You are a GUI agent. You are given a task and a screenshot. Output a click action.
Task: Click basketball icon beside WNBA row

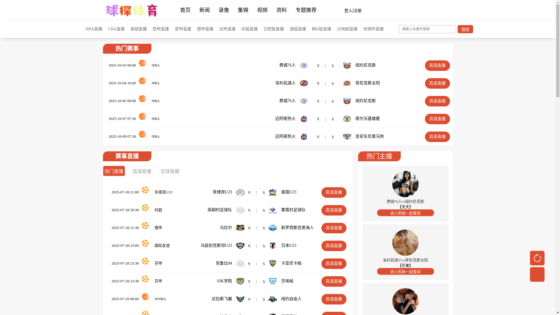coord(145,297)
